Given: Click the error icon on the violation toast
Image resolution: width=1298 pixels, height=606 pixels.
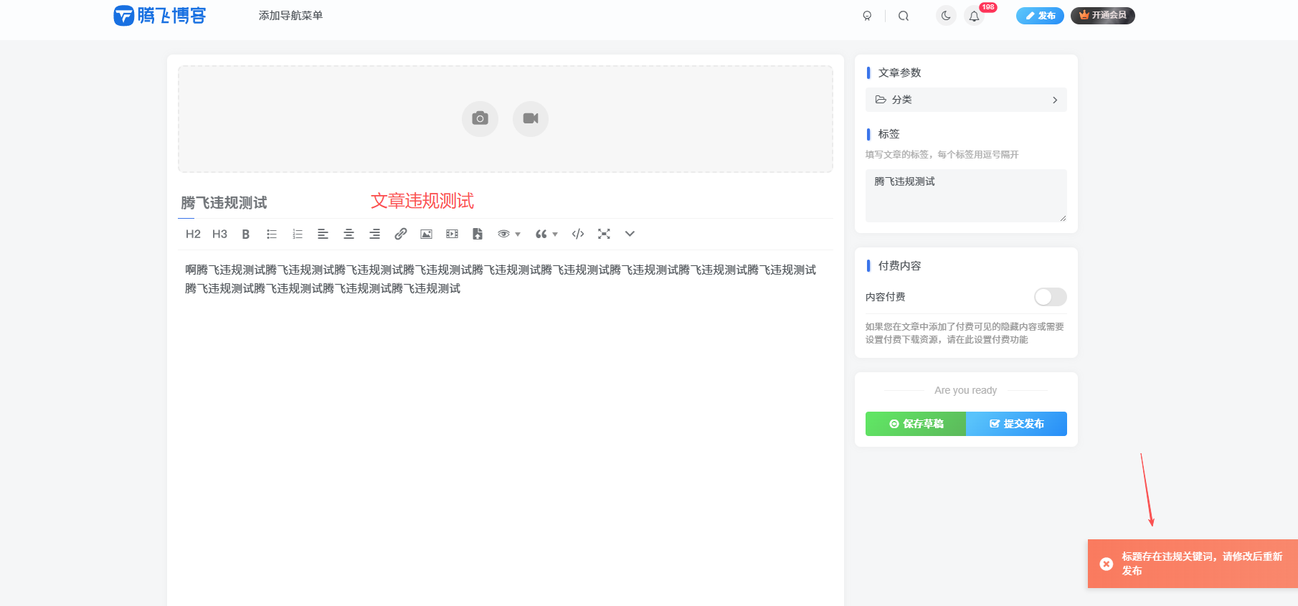Looking at the screenshot, I should [1107, 564].
